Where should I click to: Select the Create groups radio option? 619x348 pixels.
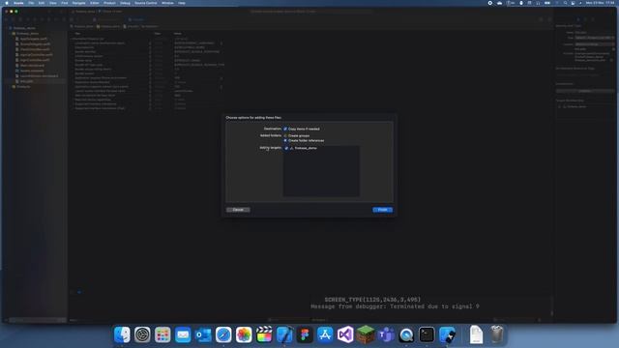285,135
